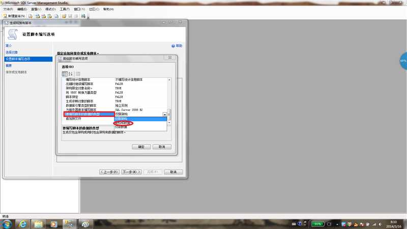The image size is (407, 229).
Task: Close the advanced scripting options dialog
Action: [170, 58]
